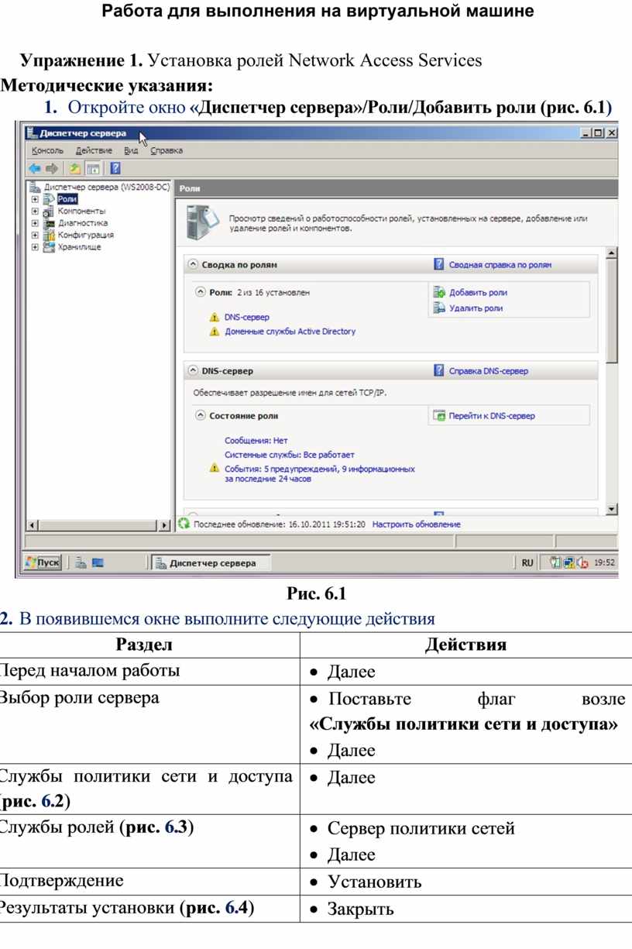Click the Роли node icon in the tree
The image size is (632, 949).
pyautogui.click(x=49, y=199)
